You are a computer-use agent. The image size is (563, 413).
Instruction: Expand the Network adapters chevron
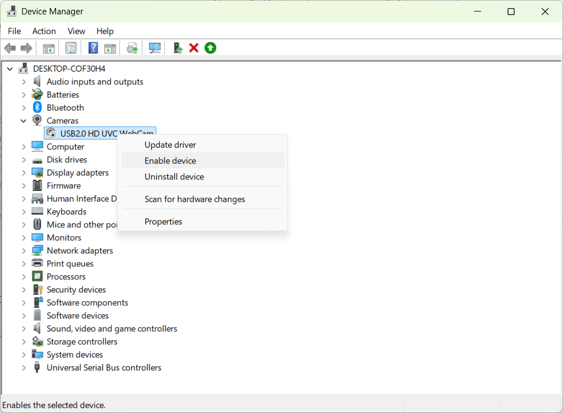click(x=24, y=251)
